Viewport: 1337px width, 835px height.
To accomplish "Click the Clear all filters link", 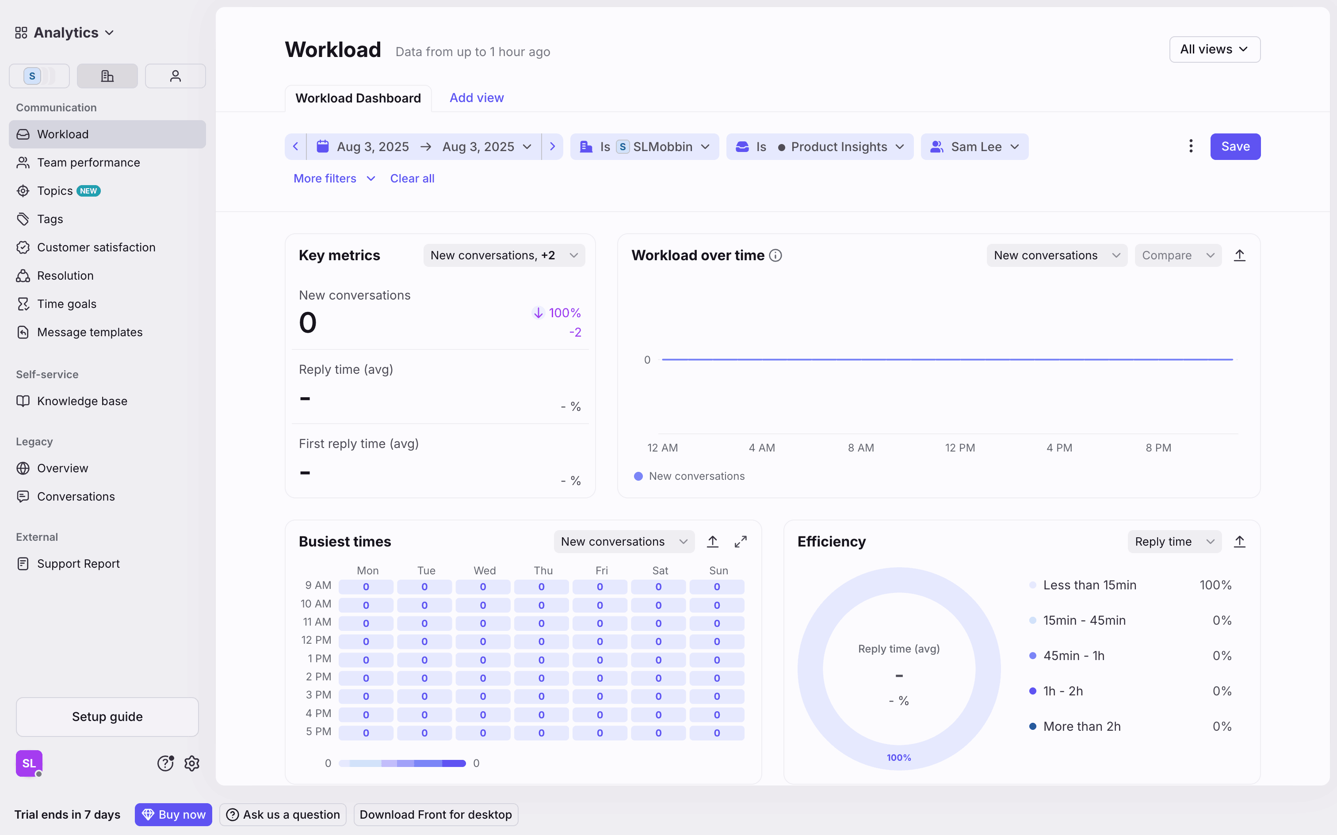I will point(412,178).
